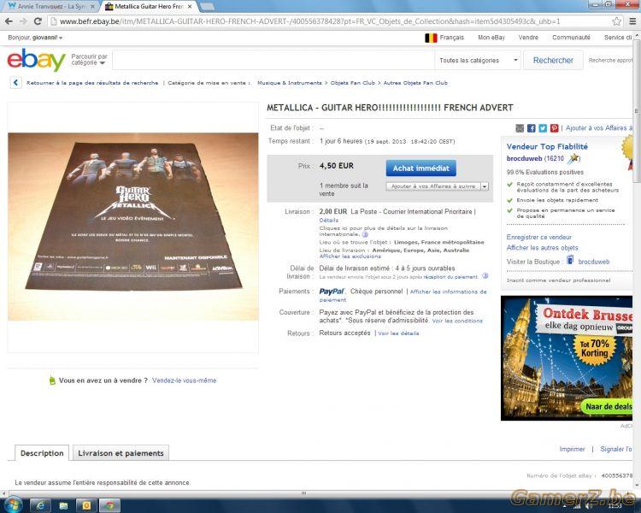Expand Parcourir par catégorie dropdown
641x513 pixels.
point(89,59)
